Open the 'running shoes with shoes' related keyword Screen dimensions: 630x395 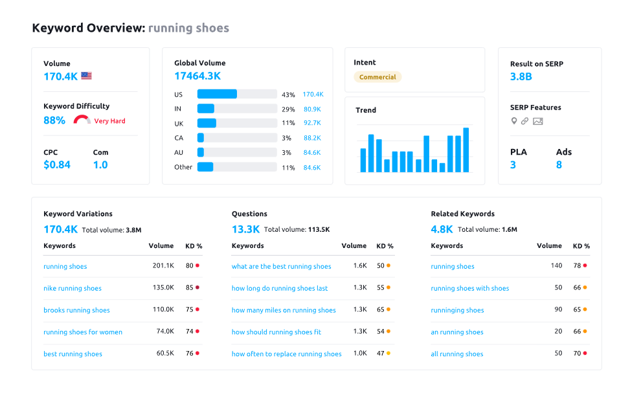[469, 288]
